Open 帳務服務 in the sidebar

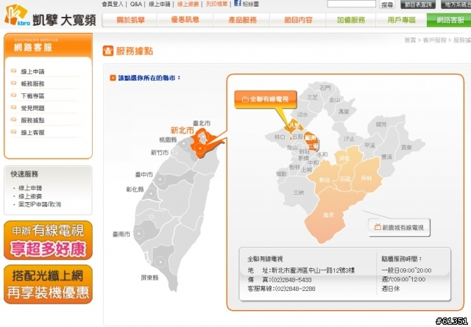point(32,84)
